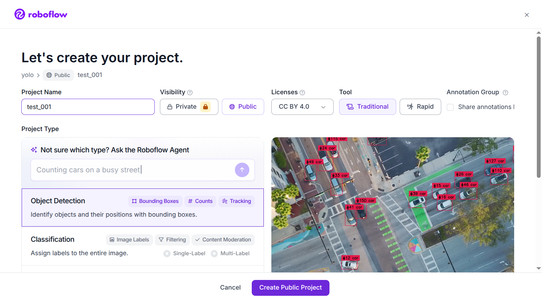Viewport: 542px width, 303px height.
Task: Click the breadcrumb chevron after yolo
Action: tap(38, 75)
